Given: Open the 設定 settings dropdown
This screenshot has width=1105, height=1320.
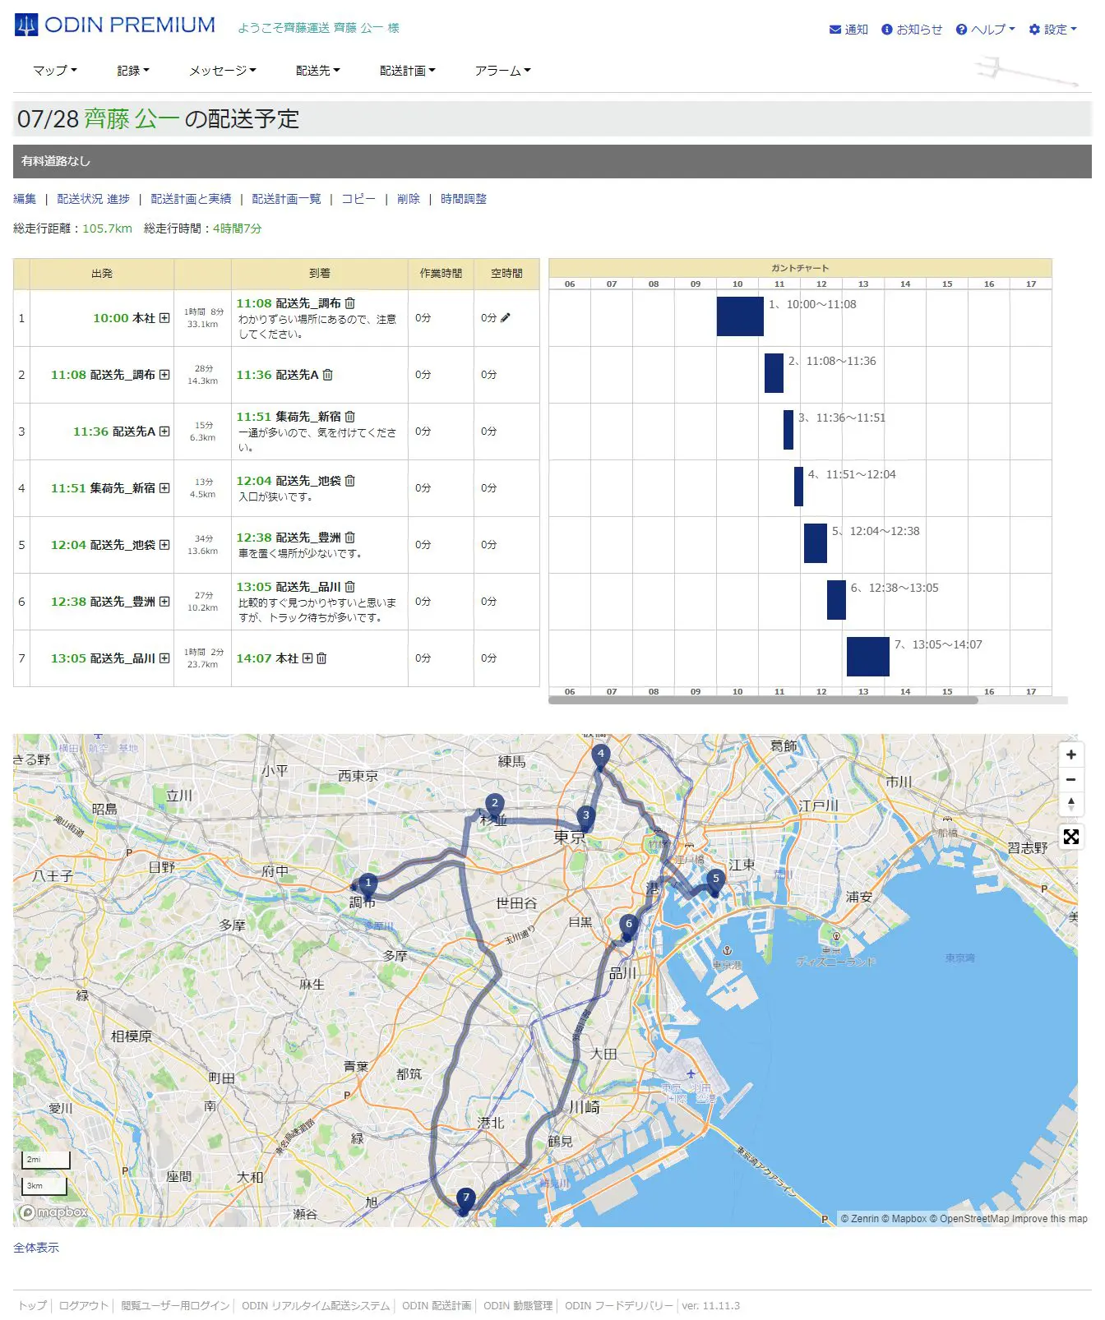Looking at the screenshot, I should pos(1052,30).
